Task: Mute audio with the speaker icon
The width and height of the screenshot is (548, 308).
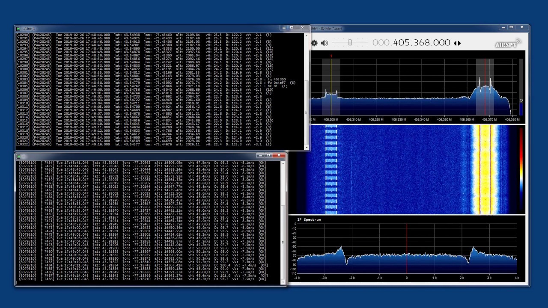Action: coord(325,43)
